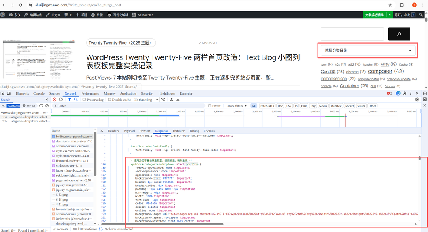Open the Lighthouse tab
The height and width of the screenshot is (232, 428).
[167, 93]
